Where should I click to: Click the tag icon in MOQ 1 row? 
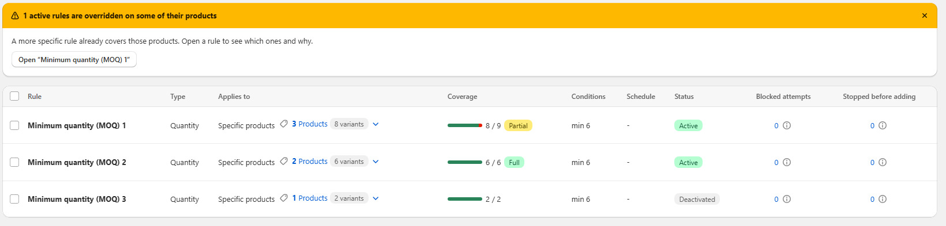pos(284,124)
